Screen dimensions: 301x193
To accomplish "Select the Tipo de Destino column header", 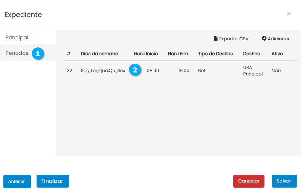I will click(216, 54).
